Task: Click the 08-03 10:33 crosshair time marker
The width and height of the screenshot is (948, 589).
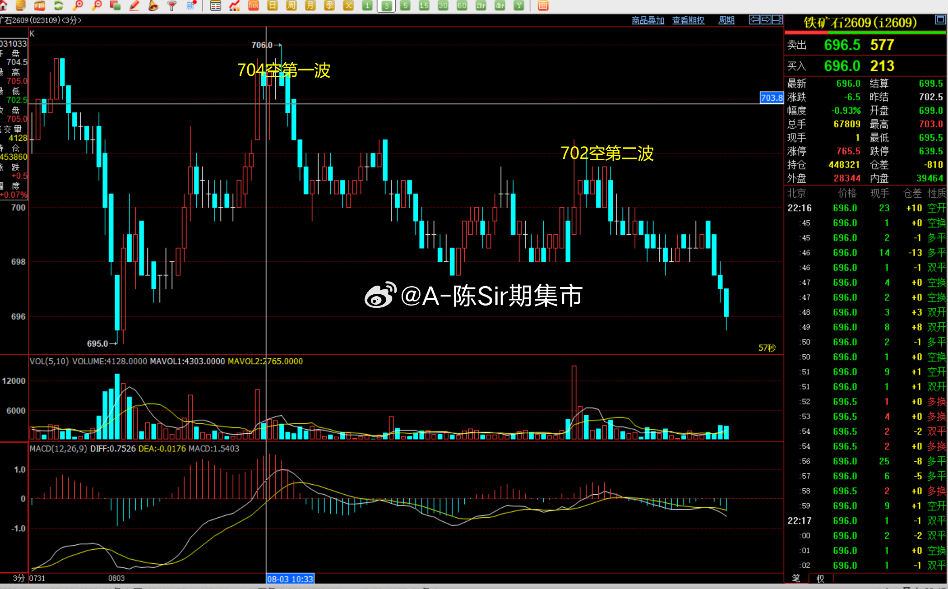Action: (x=290, y=579)
